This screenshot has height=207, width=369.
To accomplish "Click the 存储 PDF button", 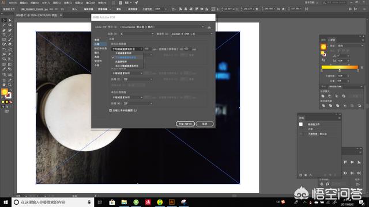I will (185, 124).
